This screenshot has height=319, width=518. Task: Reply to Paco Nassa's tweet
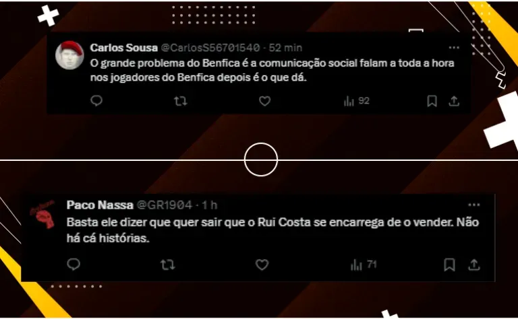74,264
